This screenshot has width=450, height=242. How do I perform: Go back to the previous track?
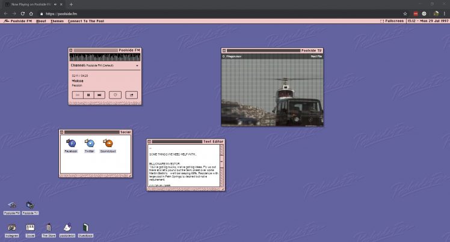[78, 95]
